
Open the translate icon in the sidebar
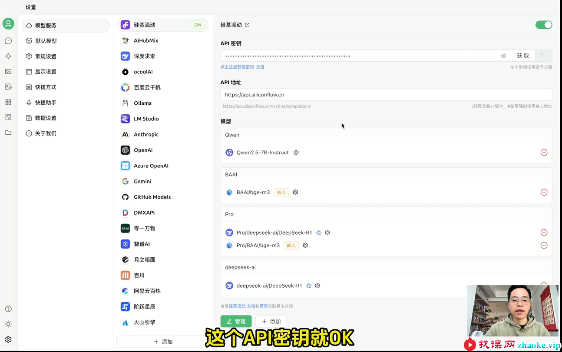(x=8, y=86)
